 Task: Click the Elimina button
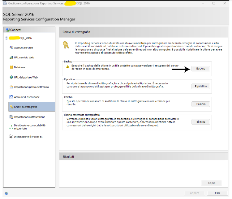point(201,122)
